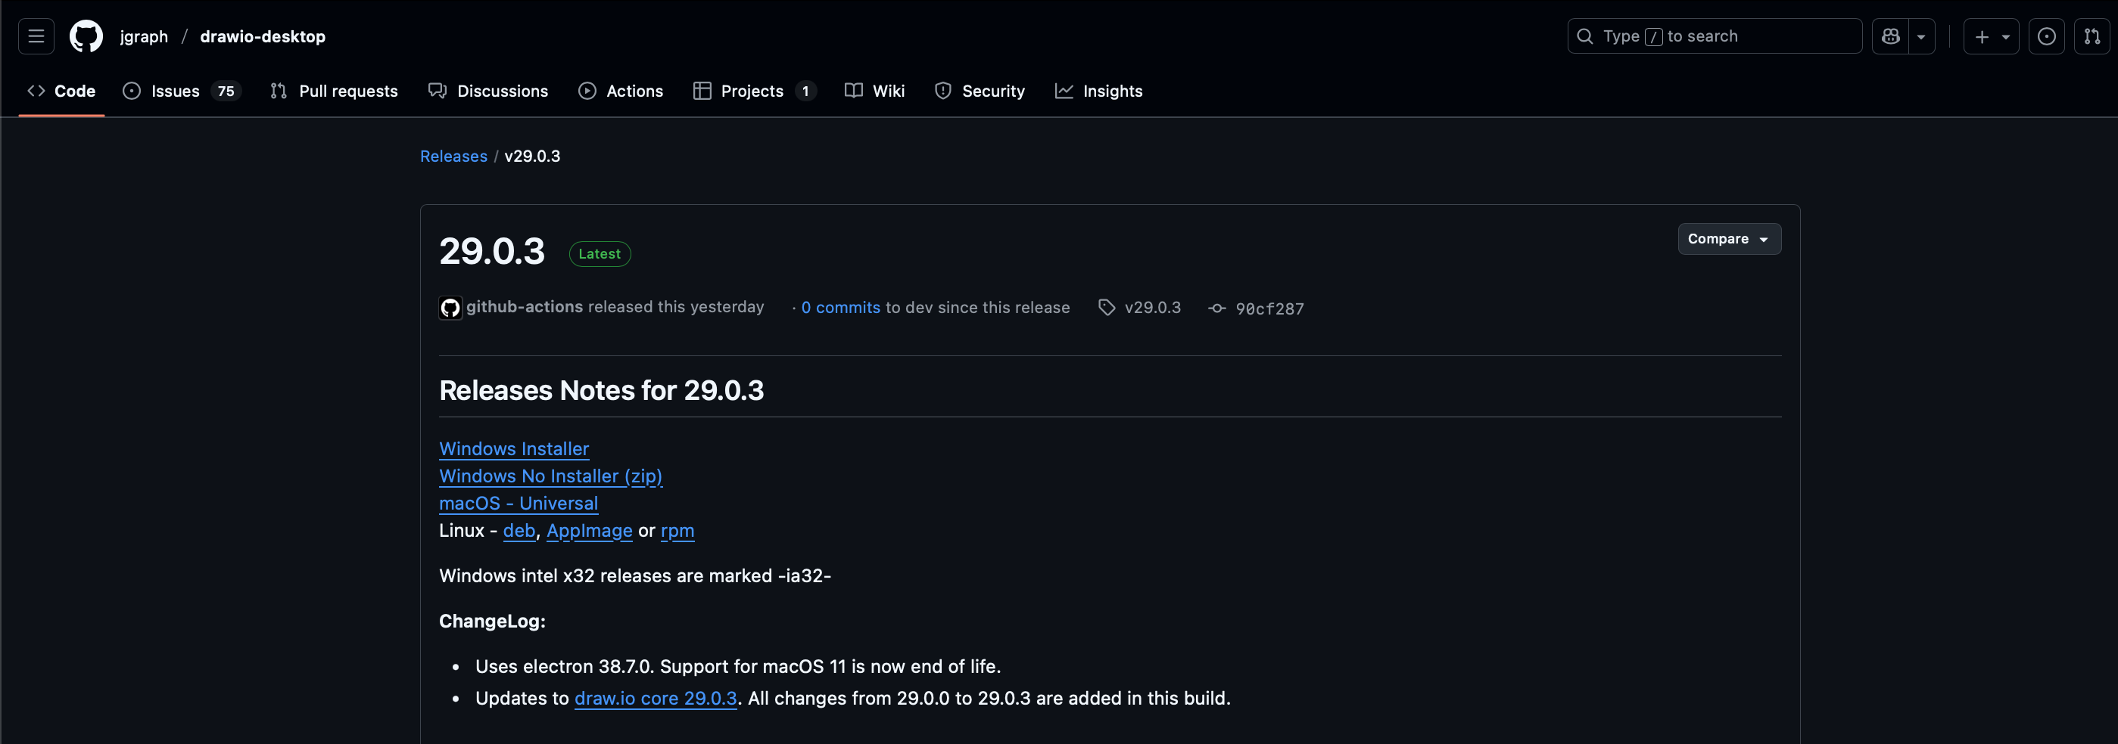2118x744 pixels.
Task: Click the pull requests icon in the header
Action: [2092, 36]
